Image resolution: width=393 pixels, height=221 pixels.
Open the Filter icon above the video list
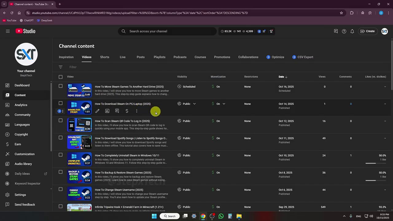pos(60,67)
